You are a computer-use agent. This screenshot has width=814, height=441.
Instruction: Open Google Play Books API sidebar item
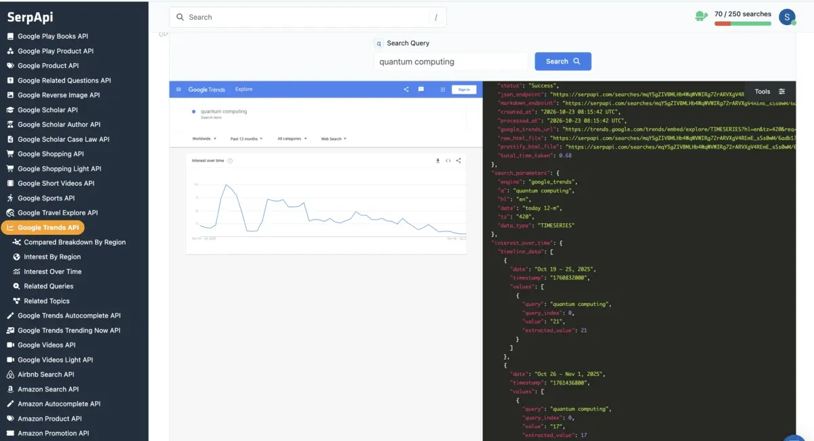point(47,36)
